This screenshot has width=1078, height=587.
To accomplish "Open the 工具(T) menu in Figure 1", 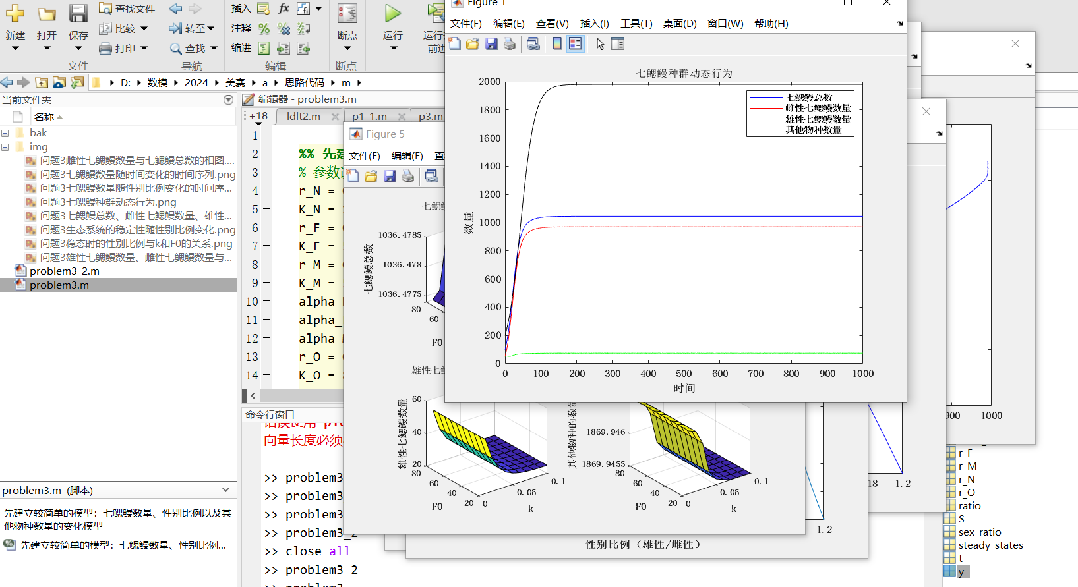I will [636, 24].
